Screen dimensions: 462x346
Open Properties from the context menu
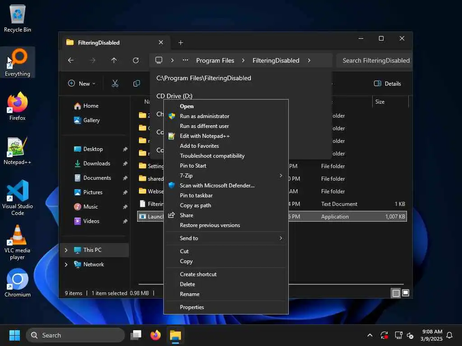(x=226, y=307)
